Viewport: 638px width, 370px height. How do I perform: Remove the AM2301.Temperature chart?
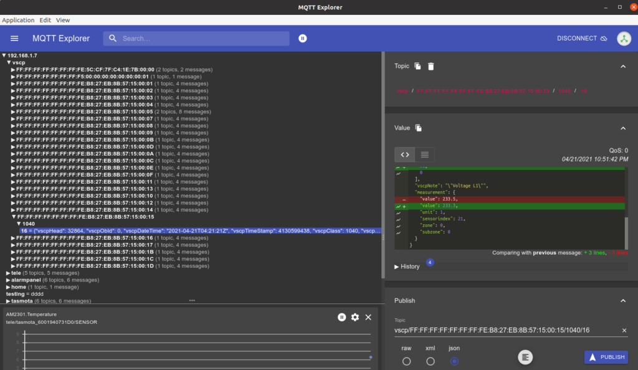click(368, 317)
